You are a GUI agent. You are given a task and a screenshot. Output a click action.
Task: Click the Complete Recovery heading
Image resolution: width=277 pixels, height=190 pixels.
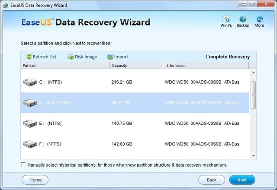coord(228,57)
